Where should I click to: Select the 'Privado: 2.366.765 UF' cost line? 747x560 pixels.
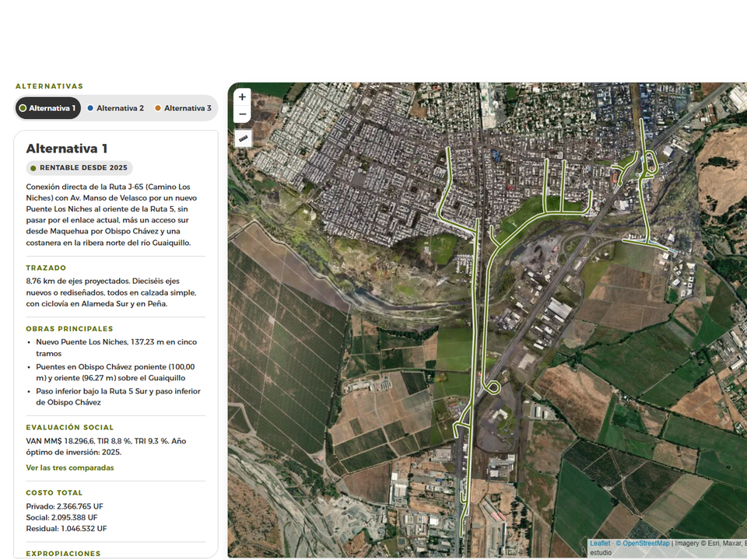(x=65, y=506)
